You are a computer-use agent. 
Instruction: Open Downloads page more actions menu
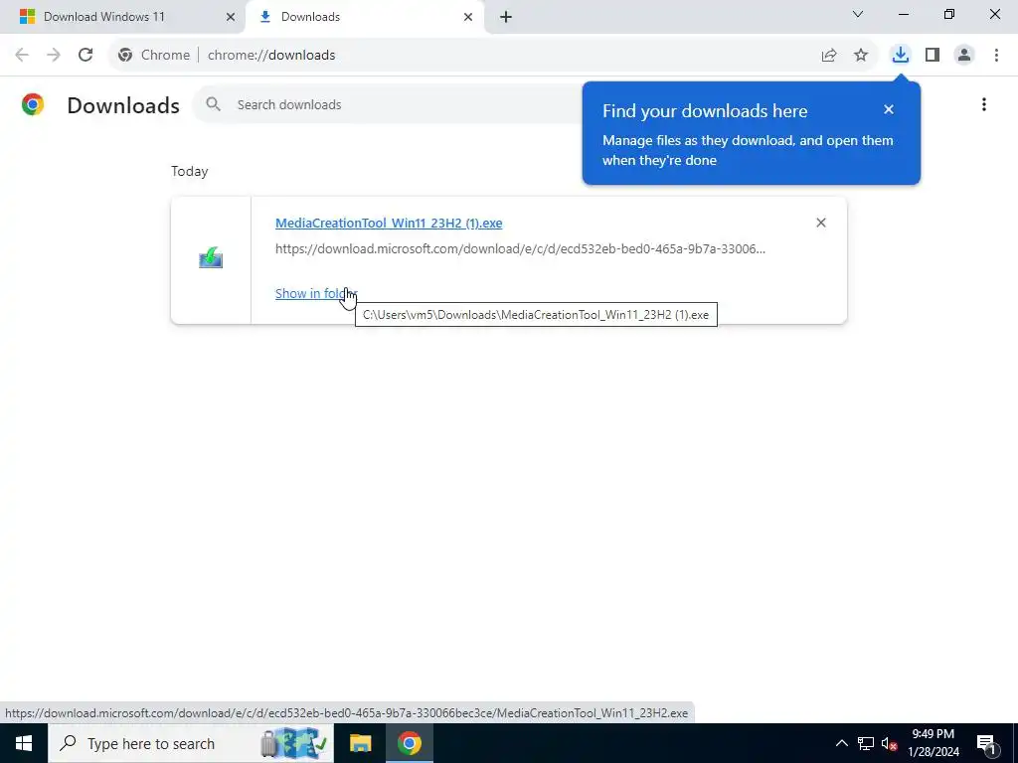[x=984, y=104]
